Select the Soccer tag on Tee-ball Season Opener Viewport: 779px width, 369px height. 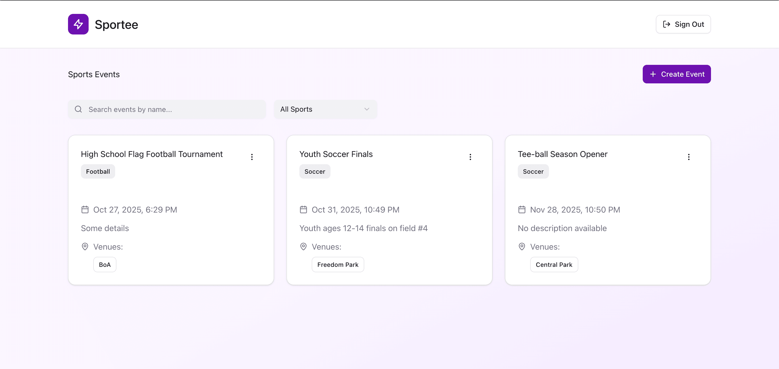(533, 171)
